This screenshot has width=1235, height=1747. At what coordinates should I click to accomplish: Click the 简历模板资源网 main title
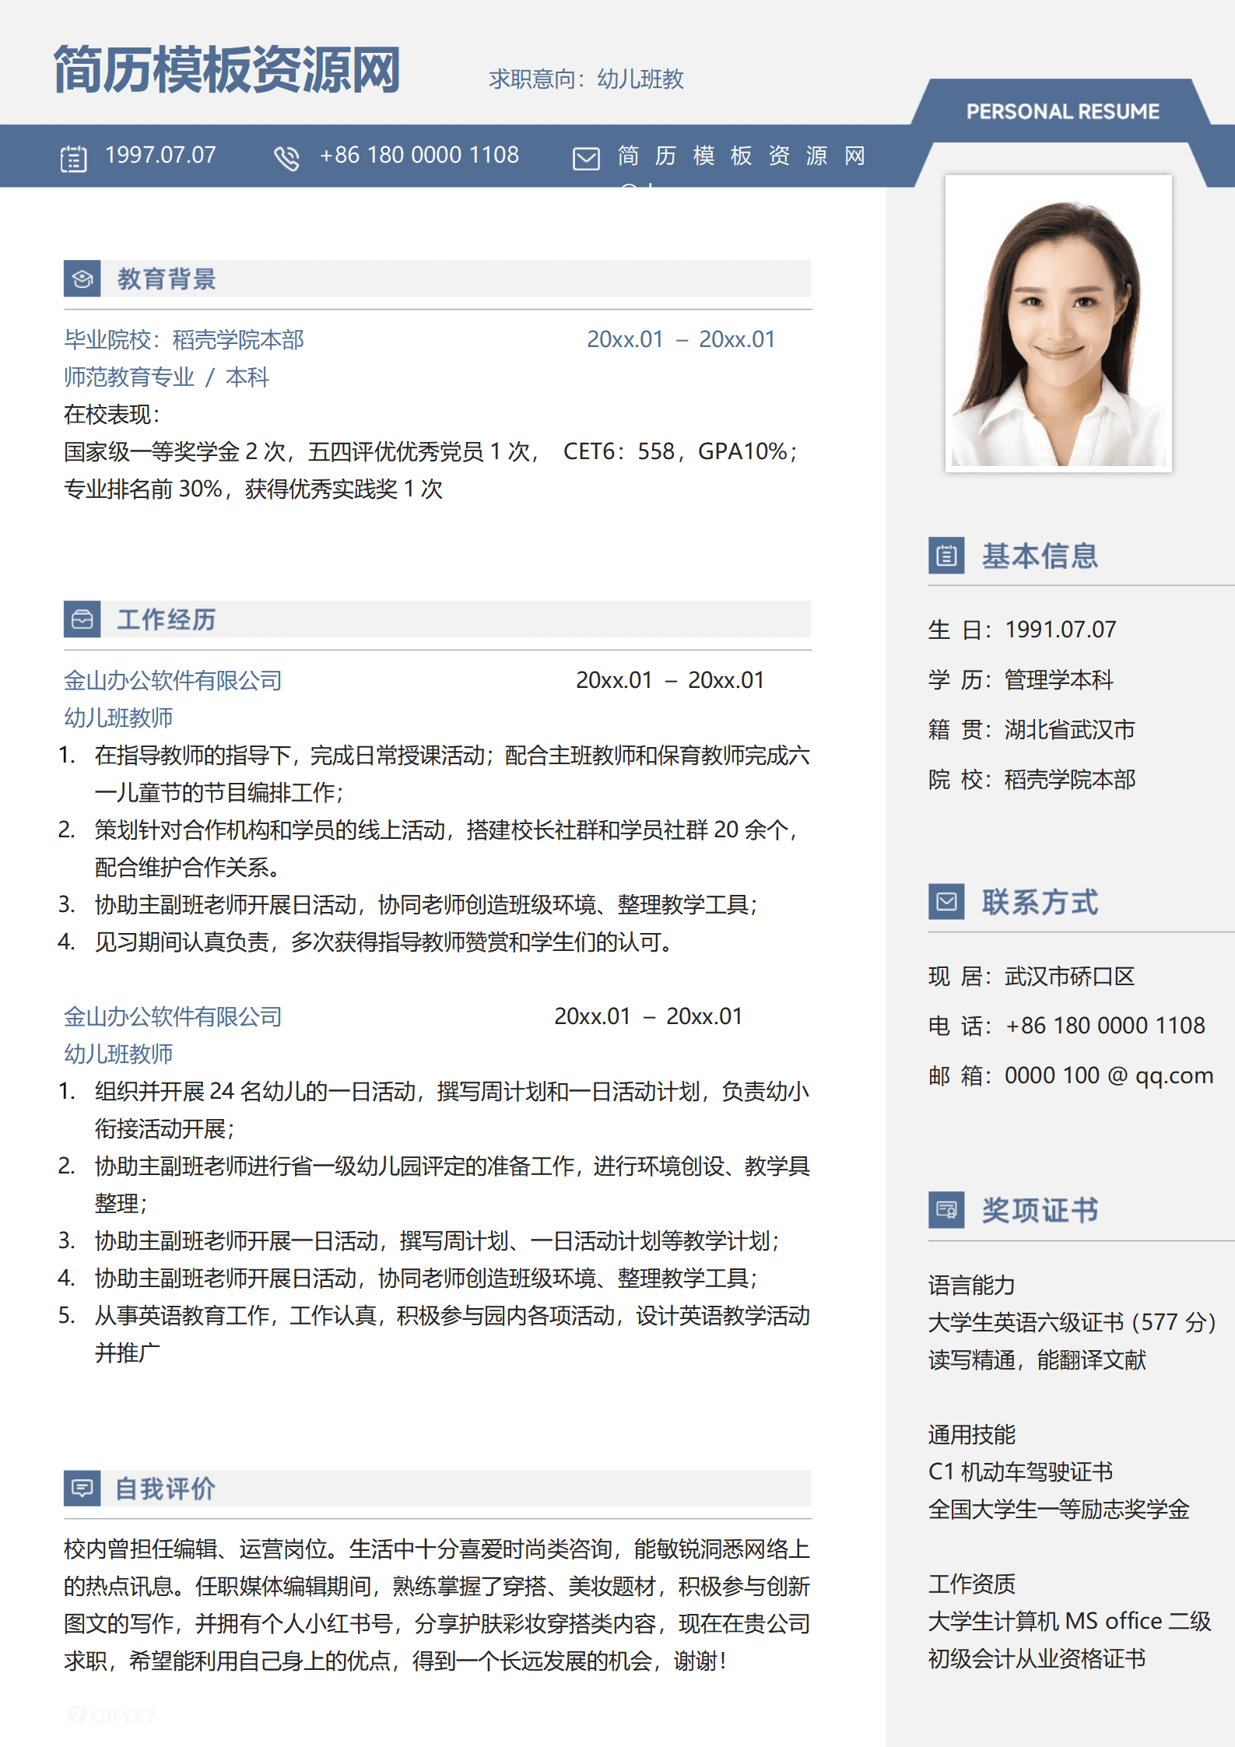click(226, 70)
